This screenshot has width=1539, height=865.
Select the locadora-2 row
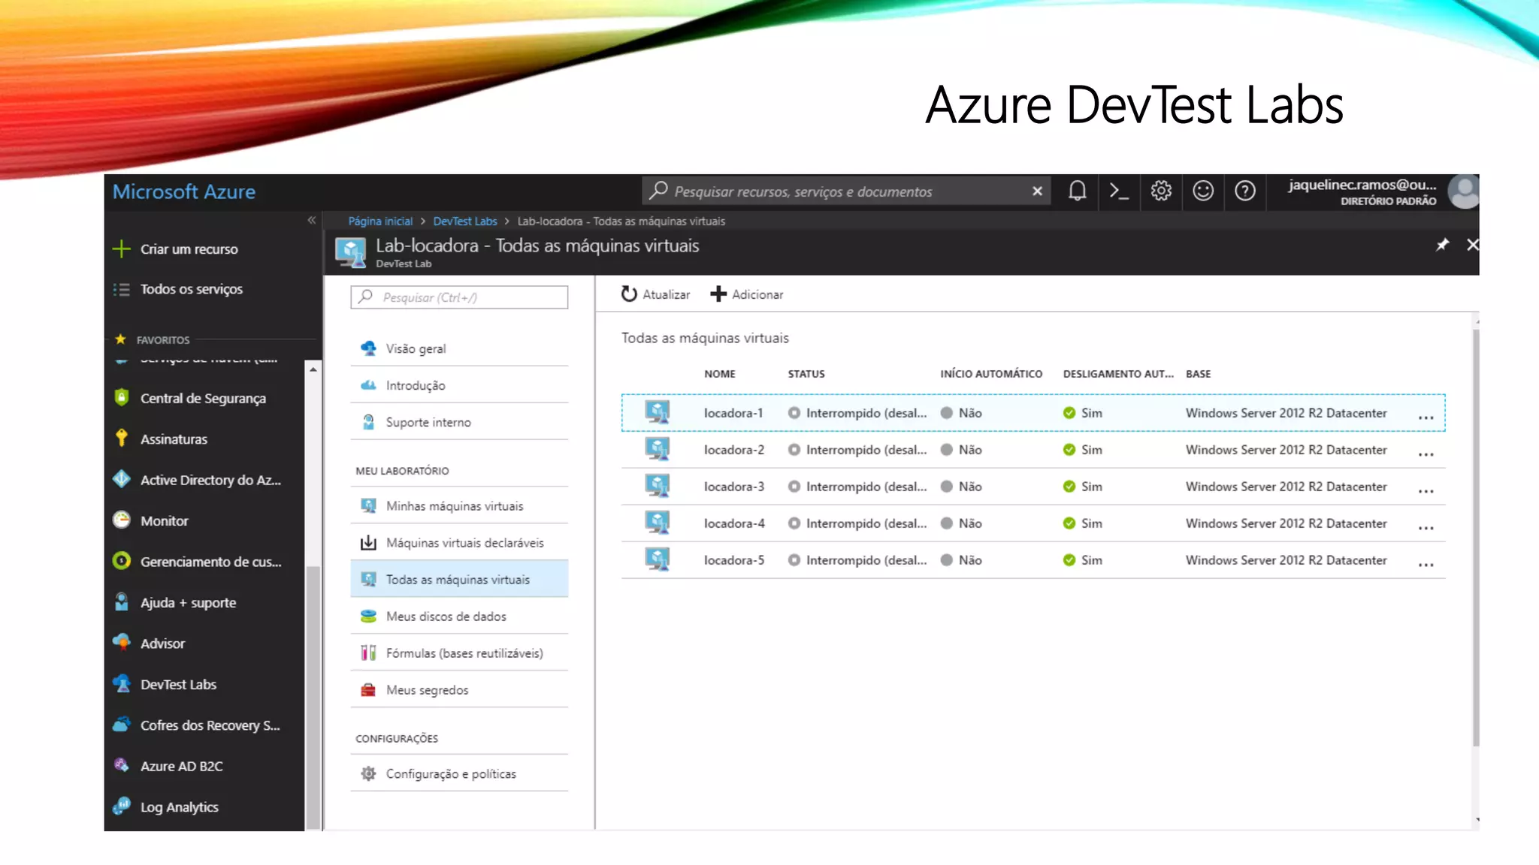[1033, 450]
